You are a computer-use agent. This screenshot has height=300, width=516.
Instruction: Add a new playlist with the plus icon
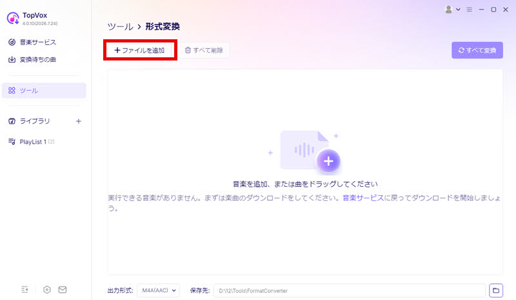point(78,121)
